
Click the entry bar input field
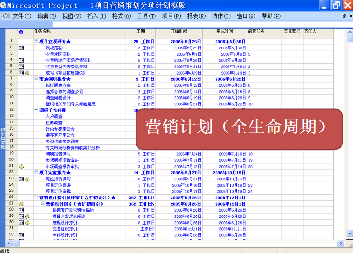coord(203,24)
